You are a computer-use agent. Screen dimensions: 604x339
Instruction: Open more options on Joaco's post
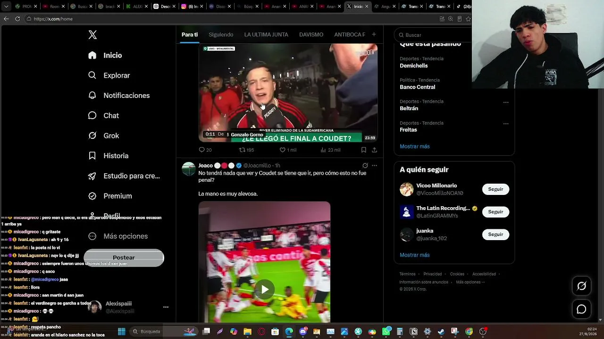click(x=374, y=166)
